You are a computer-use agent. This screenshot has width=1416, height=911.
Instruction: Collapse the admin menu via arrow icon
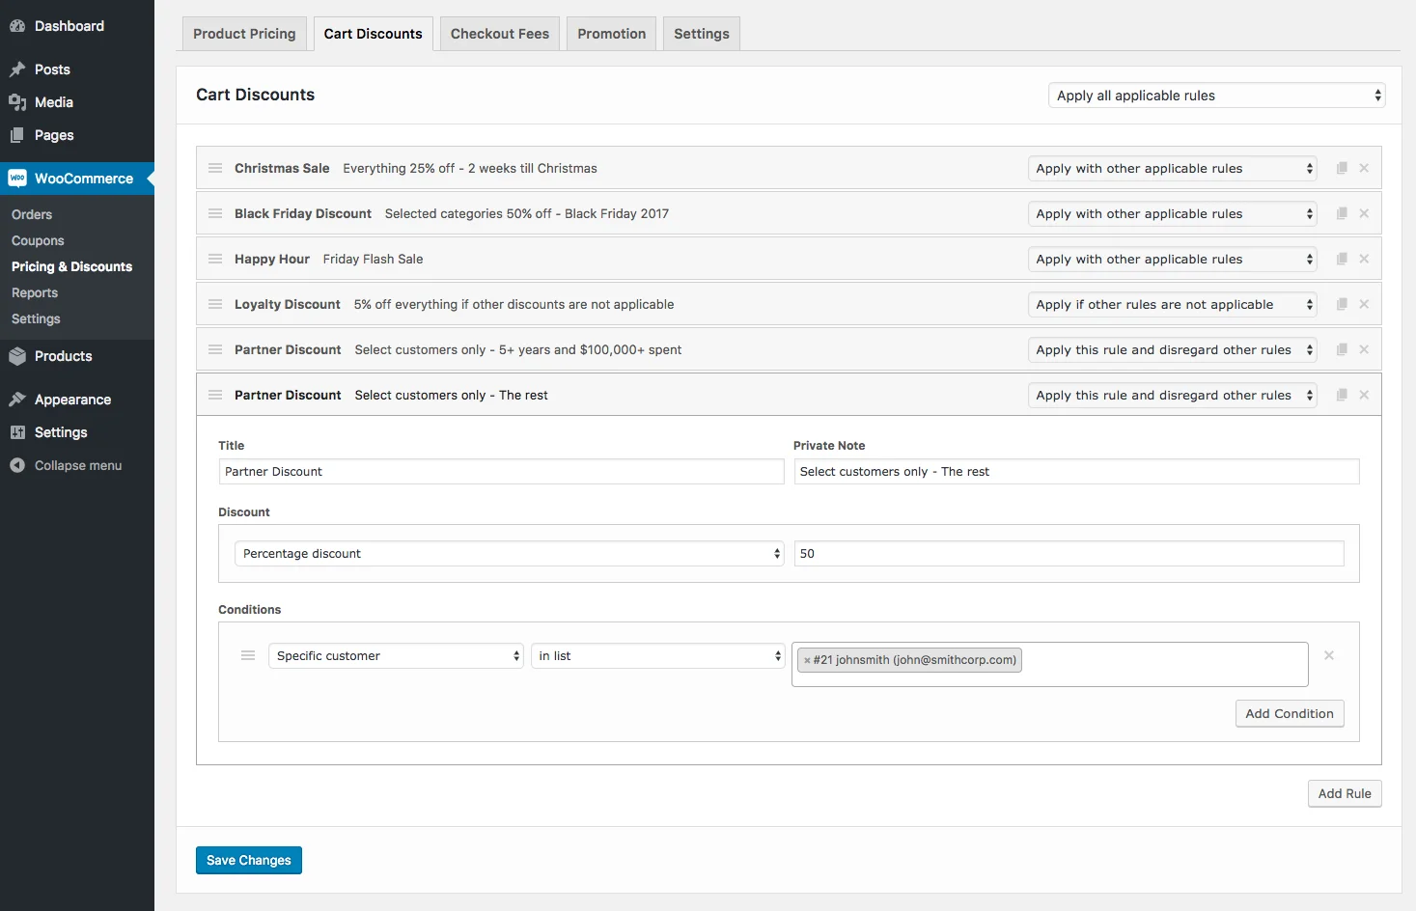[16, 464]
